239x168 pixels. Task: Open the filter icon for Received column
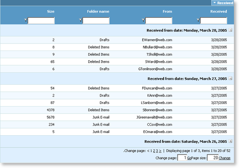(x=198, y=20)
